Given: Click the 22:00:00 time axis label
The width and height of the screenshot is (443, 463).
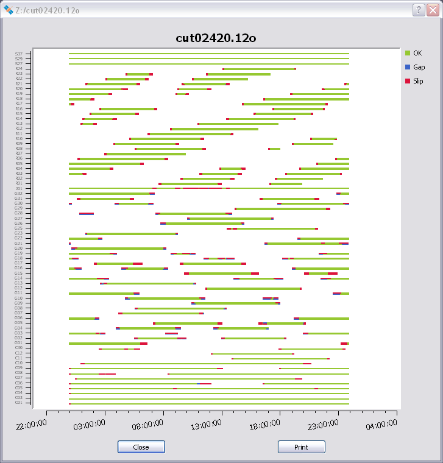Looking at the screenshot, I should click(x=32, y=422).
